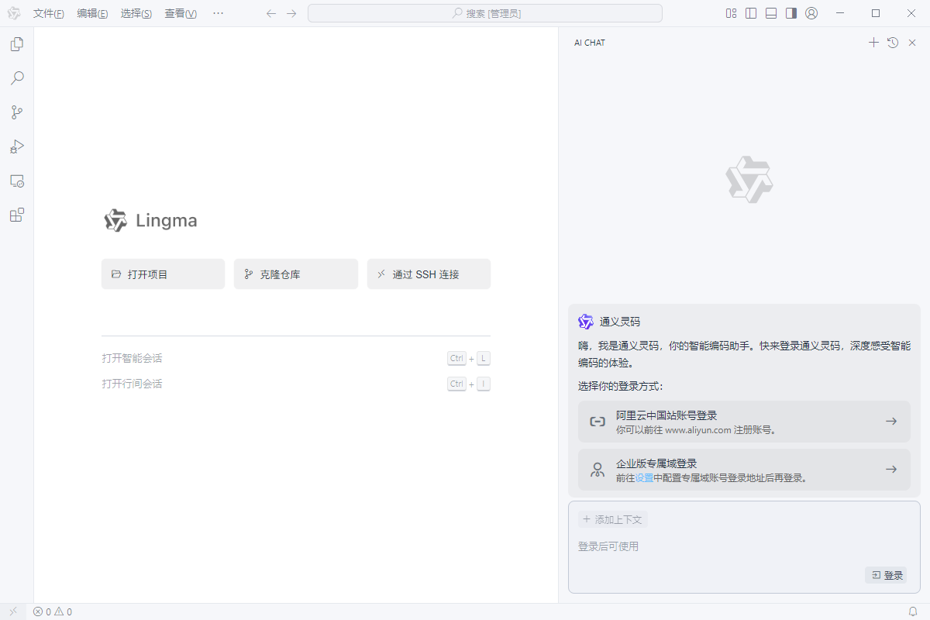This screenshot has width=930, height=620.
Task: Click the 打开项目 button
Action: coord(163,274)
